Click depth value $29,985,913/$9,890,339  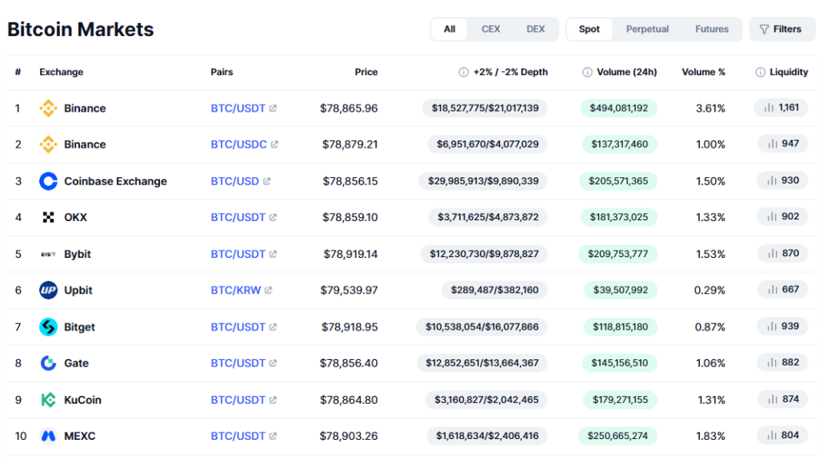pos(483,181)
